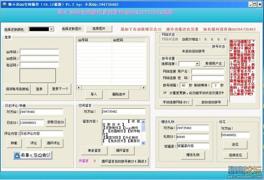Click the 网络连接 用户名 input field
The width and height of the screenshot is (264, 180).
click(207, 72)
